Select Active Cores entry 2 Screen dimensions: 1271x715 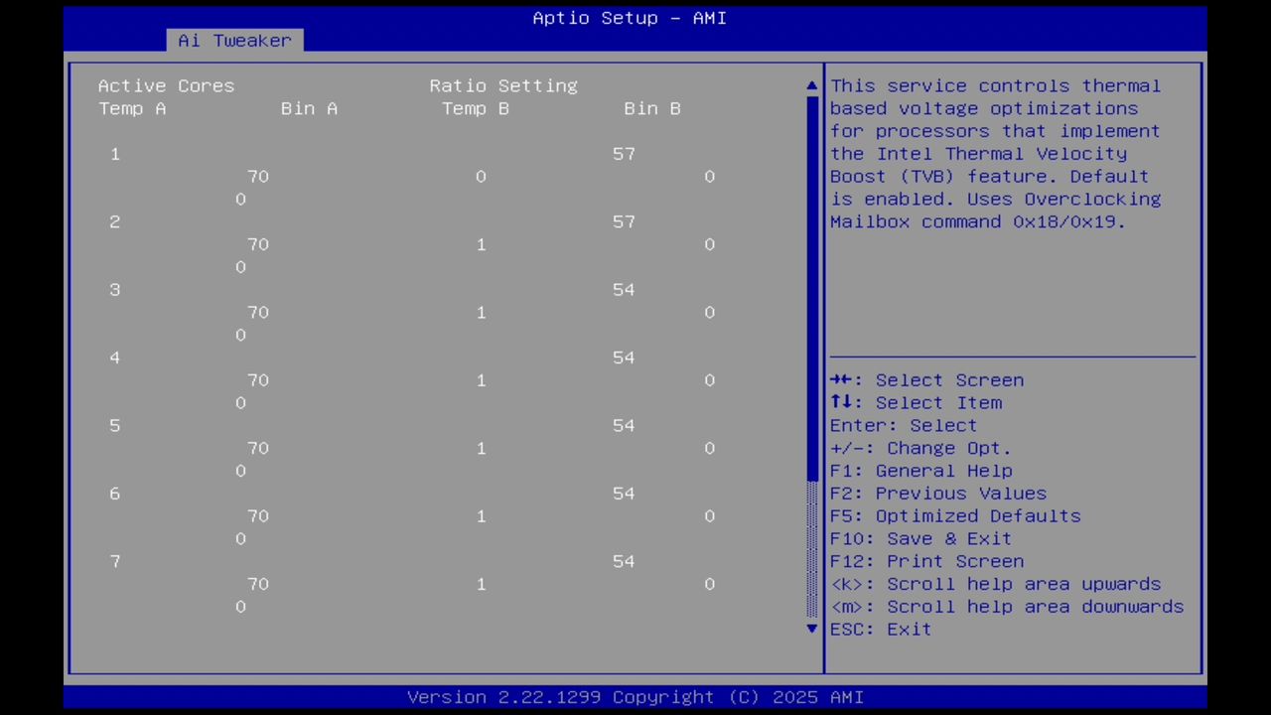click(x=114, y=221)
